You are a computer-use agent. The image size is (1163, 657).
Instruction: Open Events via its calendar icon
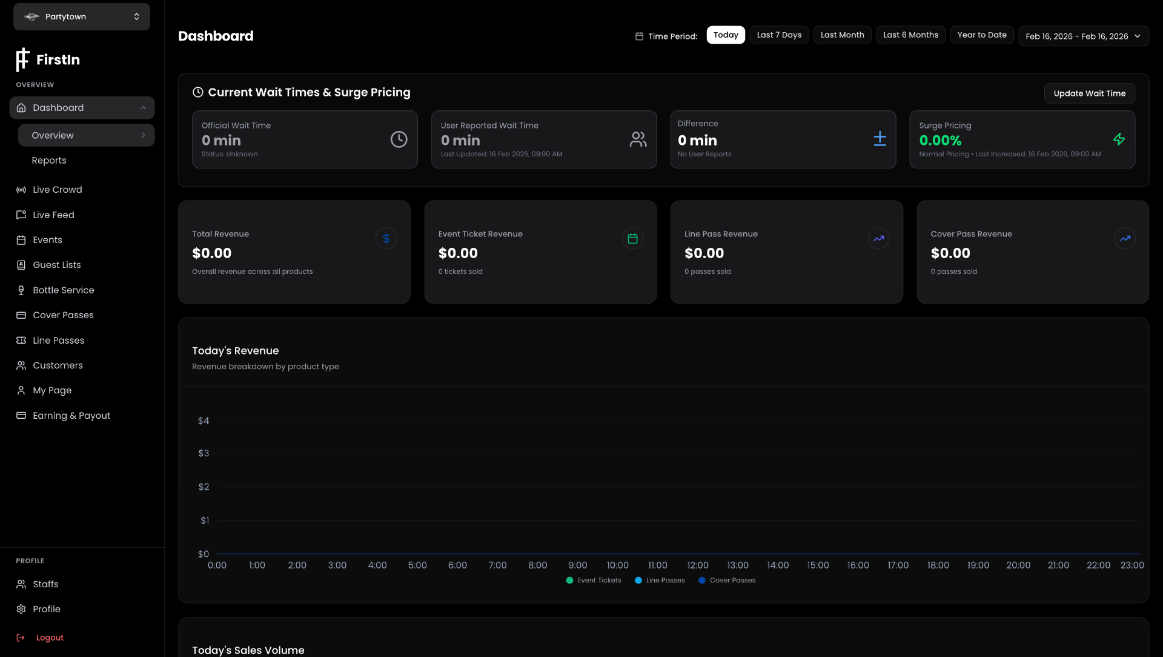click(x=21, y=239)
